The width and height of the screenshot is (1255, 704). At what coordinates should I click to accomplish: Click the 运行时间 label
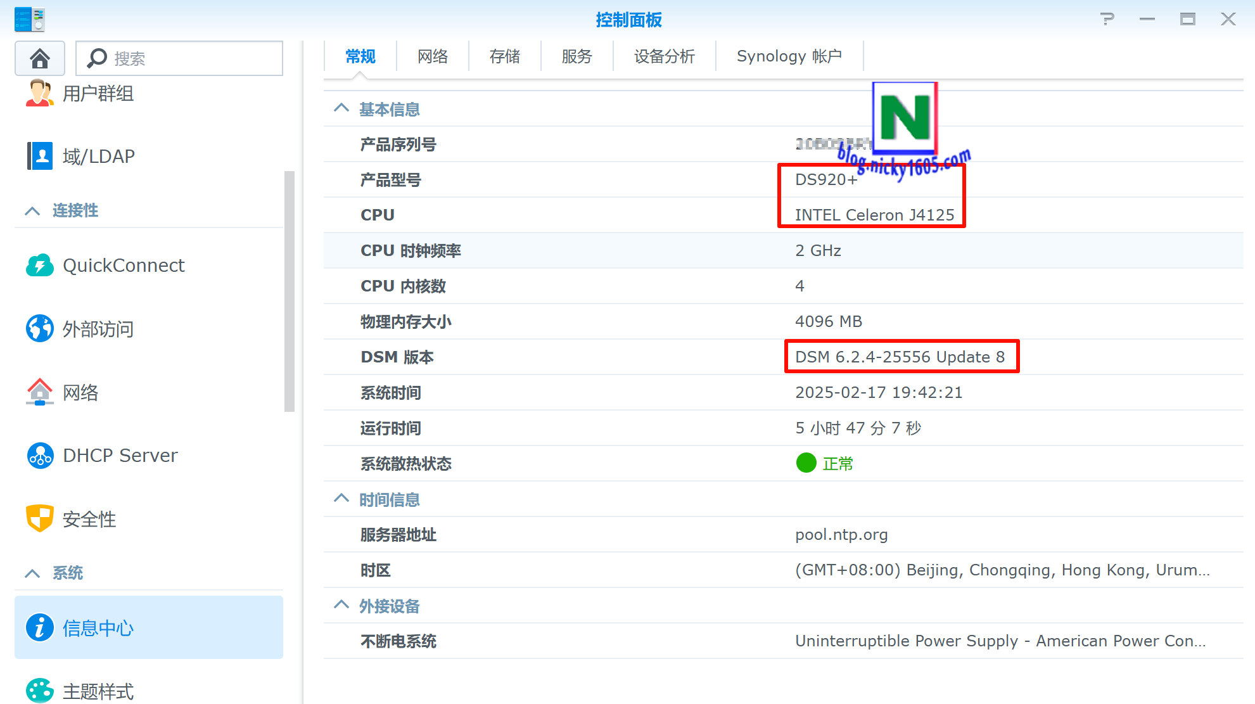tap(390, 428)
